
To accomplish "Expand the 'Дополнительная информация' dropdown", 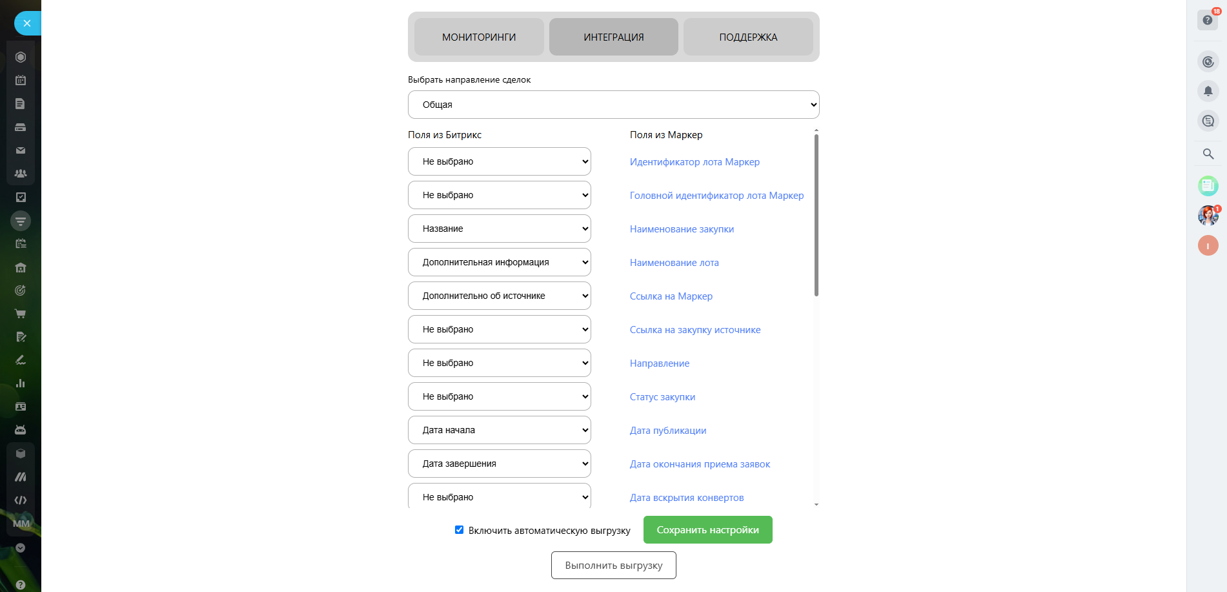I will pyautogui.click(x=499, y=262).
